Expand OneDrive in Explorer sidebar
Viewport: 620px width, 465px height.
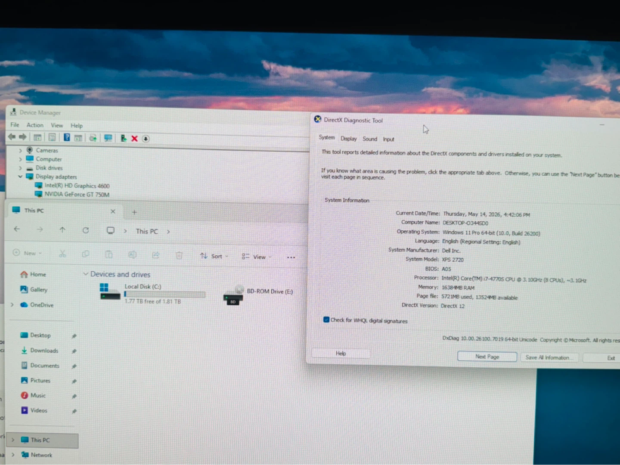pyautogui.click(x=12, y=305)
